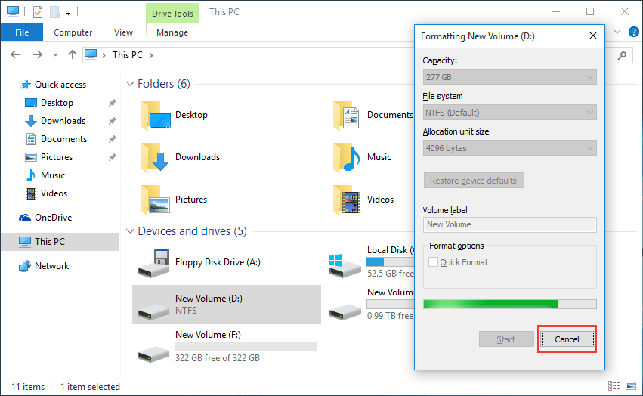643x396 pixels.
Task: Open the File menu tab
Action: pyautogui.click(x=22, y=32)
